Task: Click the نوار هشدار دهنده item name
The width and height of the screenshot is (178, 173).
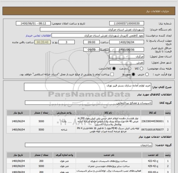Action: pyautogui.click(x=108, y=121)
